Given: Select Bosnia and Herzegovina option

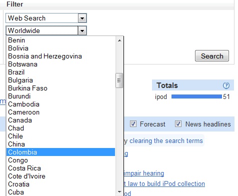Looking at the screenshot, I should 60,56.
